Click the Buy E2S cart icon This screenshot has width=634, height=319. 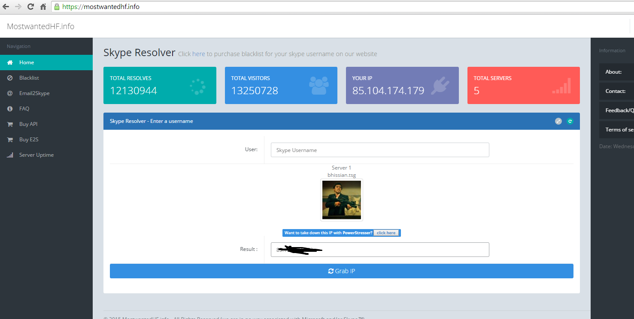(10, 140)
